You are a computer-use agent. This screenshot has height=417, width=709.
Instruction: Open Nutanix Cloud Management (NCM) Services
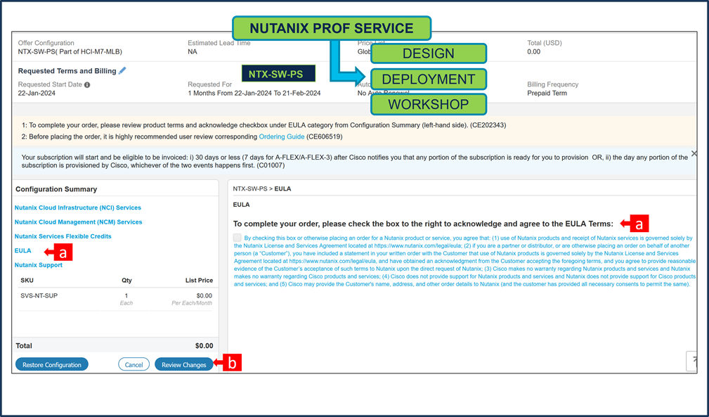78,222
